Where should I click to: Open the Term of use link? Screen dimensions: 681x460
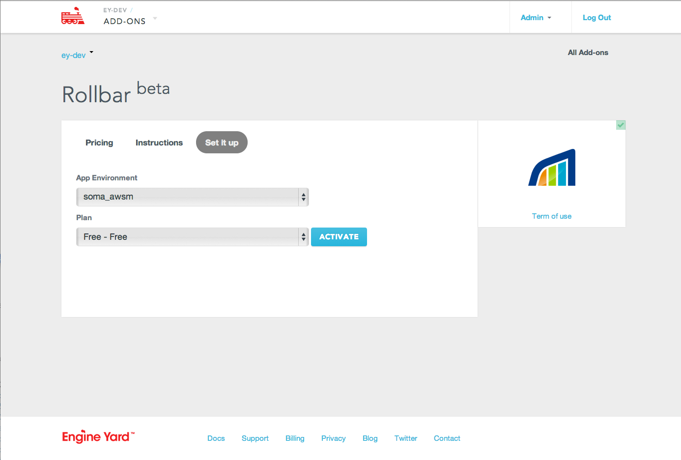(552, 216)
